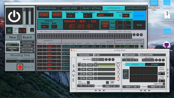Viewport: 174px width, 98px height.
Task: Click the GitHub Desktop icon on desktop
Action: pyautogui.click(x=166, y=45)
